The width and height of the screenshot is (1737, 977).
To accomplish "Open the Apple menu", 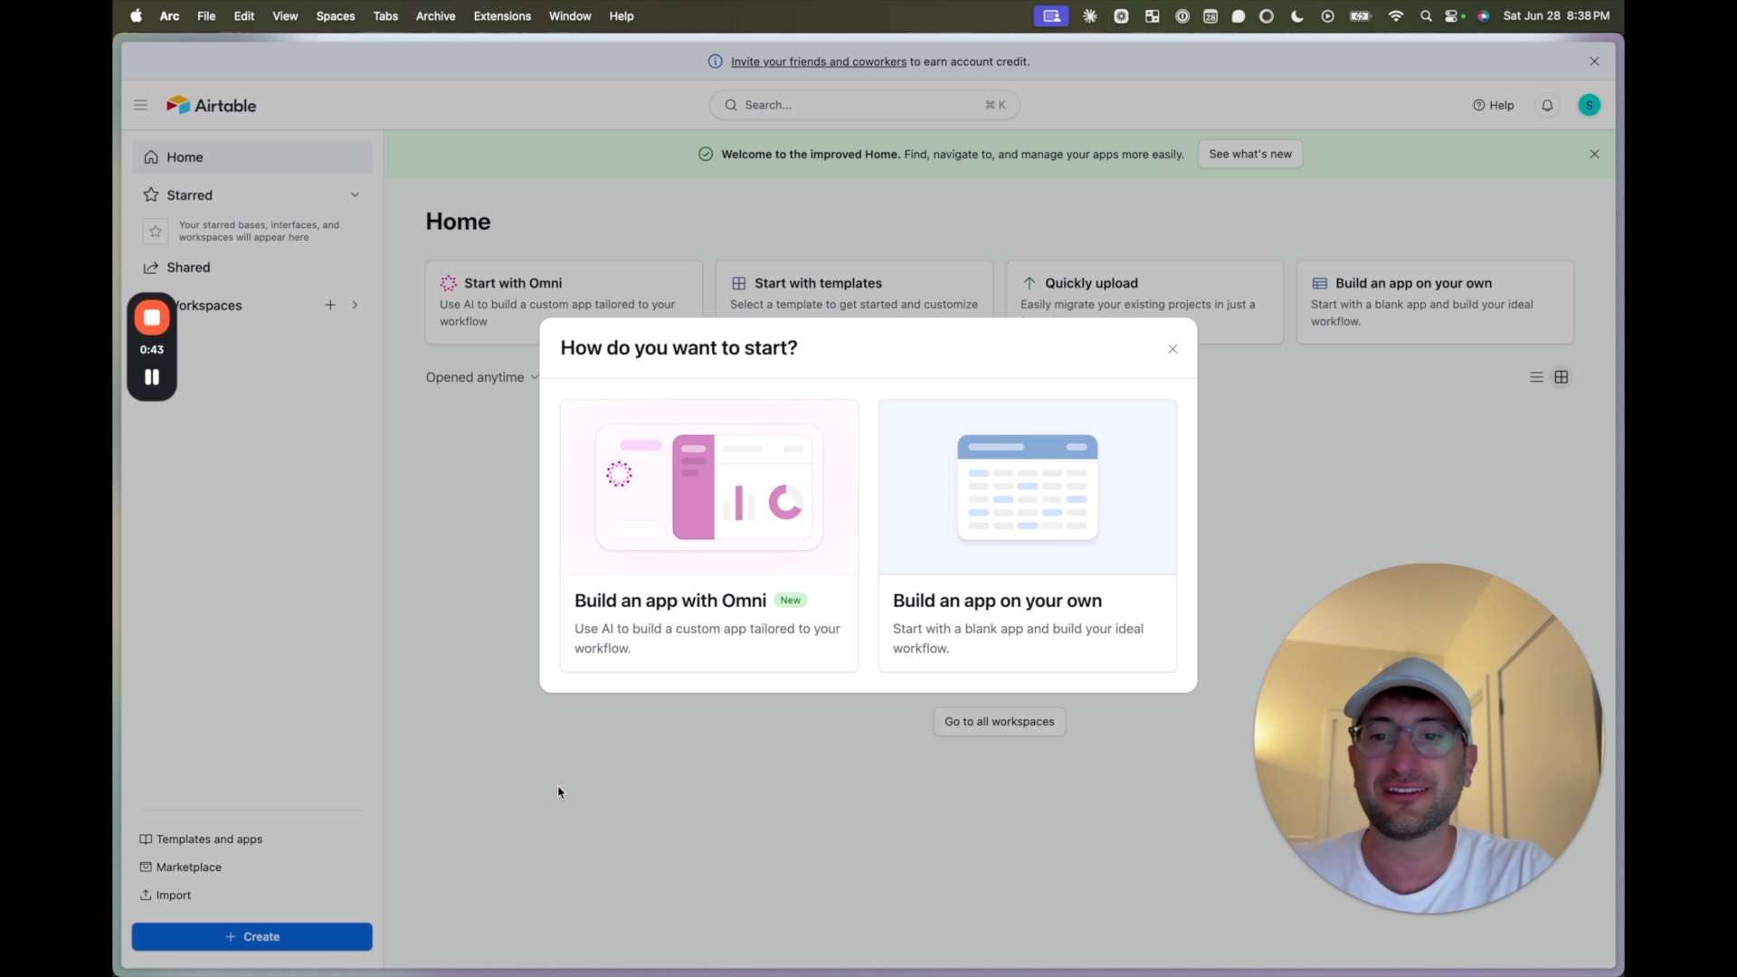I will 137,16.
